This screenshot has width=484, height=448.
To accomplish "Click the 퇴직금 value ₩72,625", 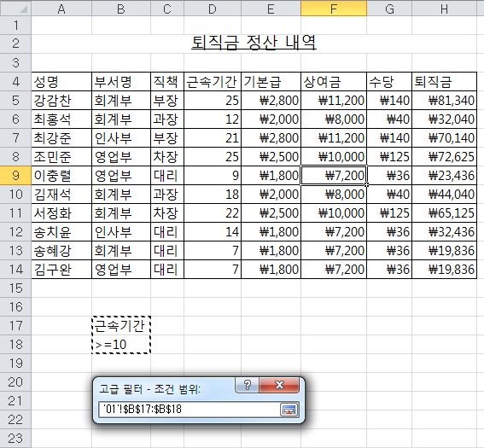I will [x=444, y=157].
